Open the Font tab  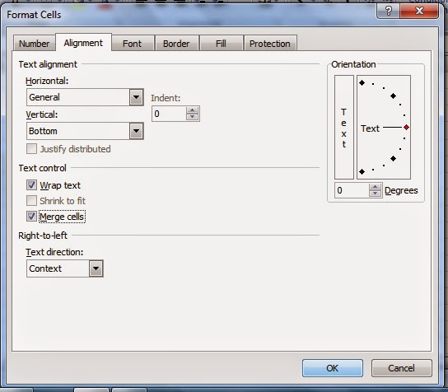[x=132, y=44]
